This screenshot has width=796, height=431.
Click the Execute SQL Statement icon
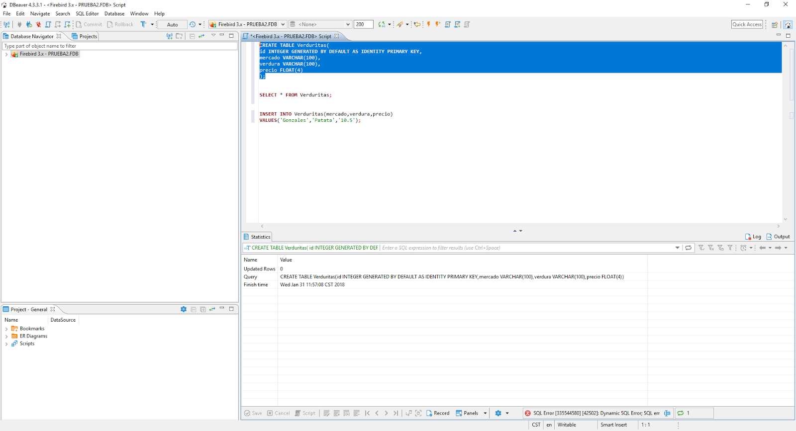[428, 24]
